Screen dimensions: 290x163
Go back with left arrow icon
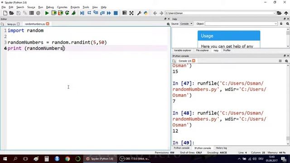click(x=155, y=13)
